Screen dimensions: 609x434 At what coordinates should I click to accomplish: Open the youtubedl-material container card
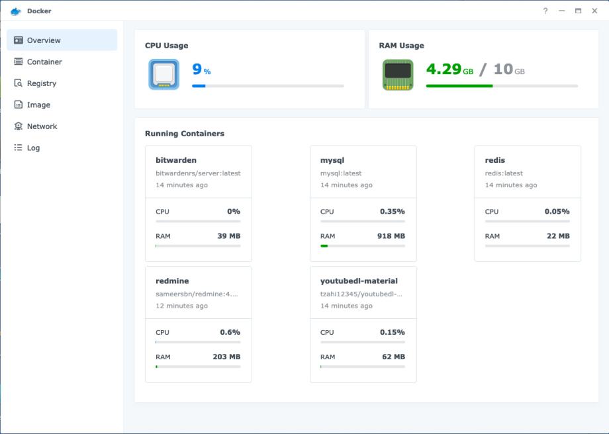(363, 324)
